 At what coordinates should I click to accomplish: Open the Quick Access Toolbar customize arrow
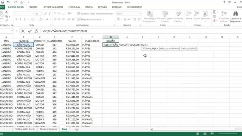pos(28,2)
